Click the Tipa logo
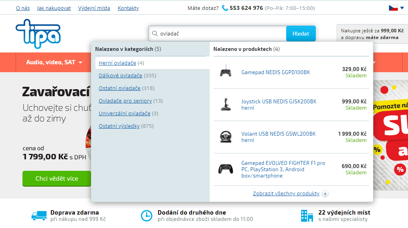 click(38, 33)
